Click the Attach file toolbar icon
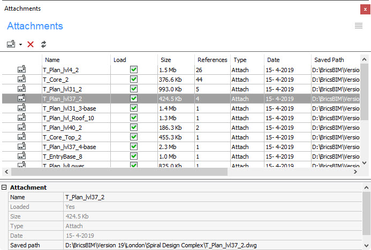The image size is (371, 250). pos(11,44)
